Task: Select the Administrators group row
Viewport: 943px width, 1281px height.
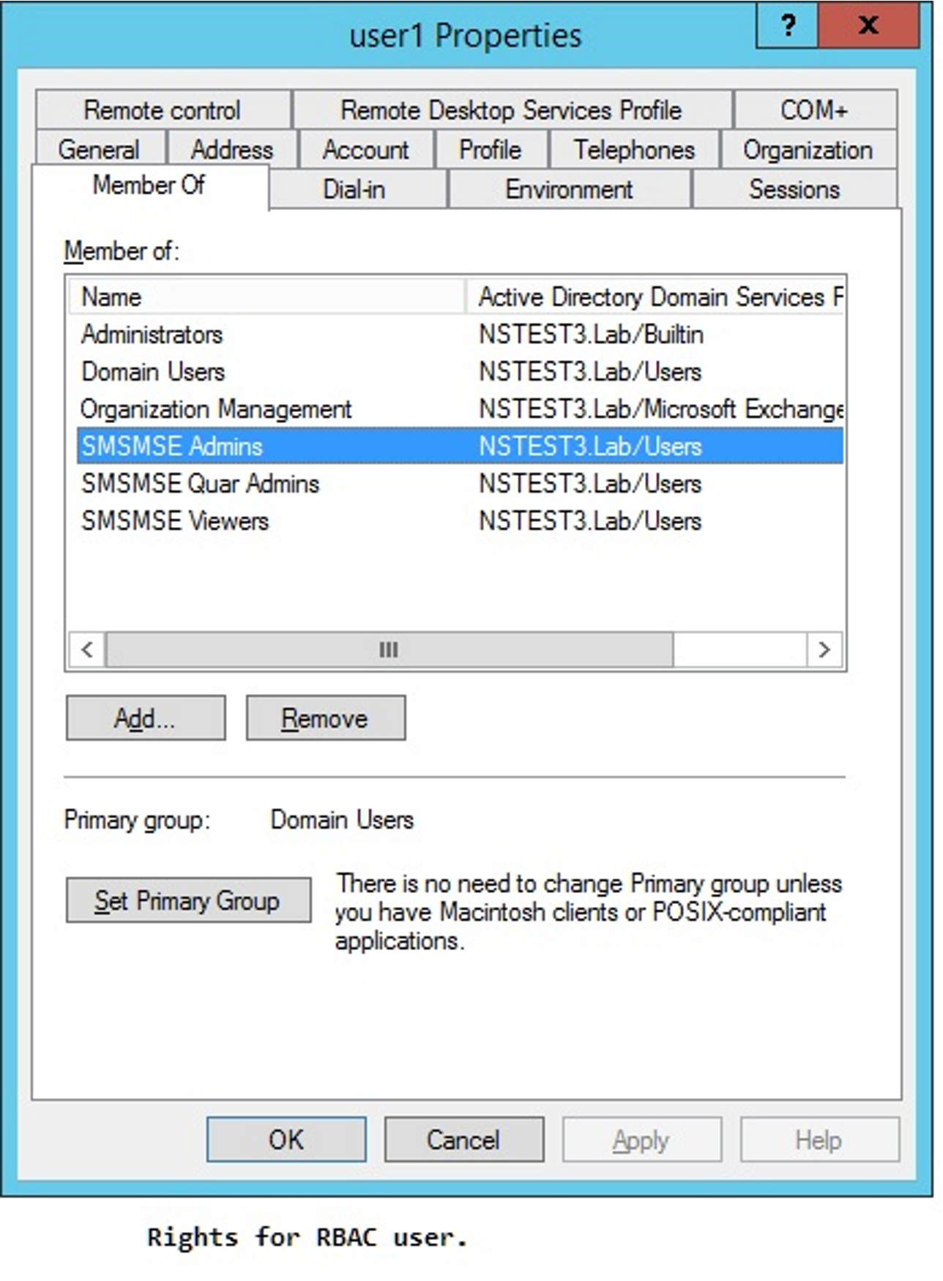Action: (x=460, y=335)
